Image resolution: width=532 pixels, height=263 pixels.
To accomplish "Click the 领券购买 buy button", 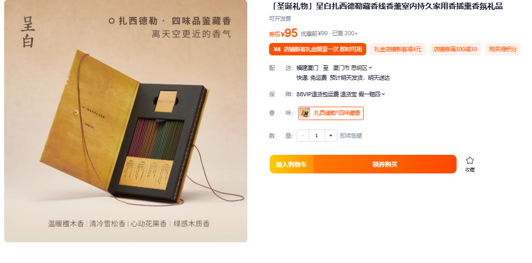I will coord(385,164).
